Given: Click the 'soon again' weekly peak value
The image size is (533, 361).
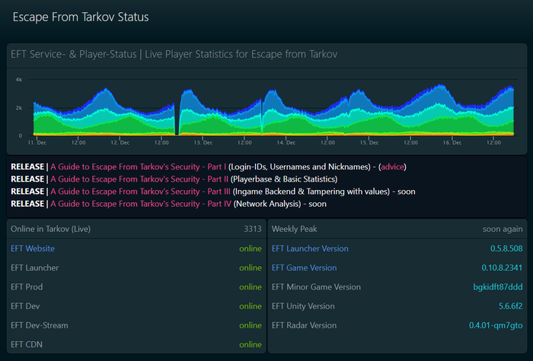Looking at the screenshot, I should pyautogui.click(x=503, y=229).
